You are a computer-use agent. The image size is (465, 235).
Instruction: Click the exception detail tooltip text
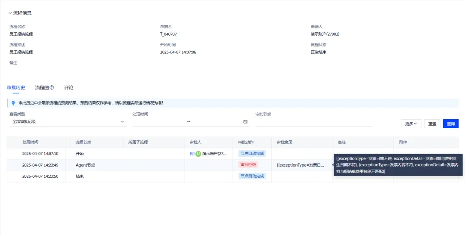(398, 165)
